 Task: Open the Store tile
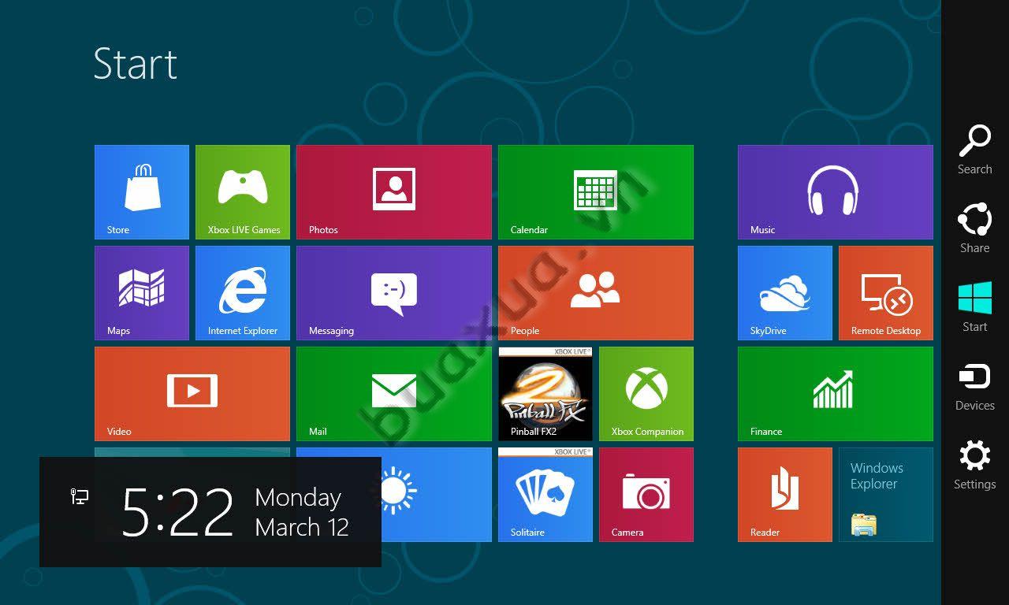click(x=142, y=192)
